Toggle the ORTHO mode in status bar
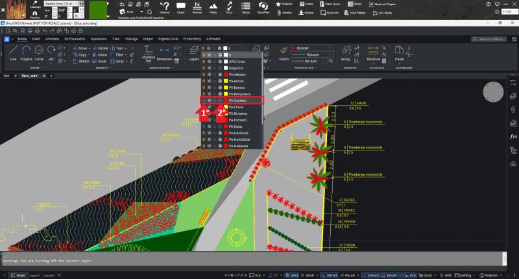Viewport: 519px width, 279px height. (330, 274)
